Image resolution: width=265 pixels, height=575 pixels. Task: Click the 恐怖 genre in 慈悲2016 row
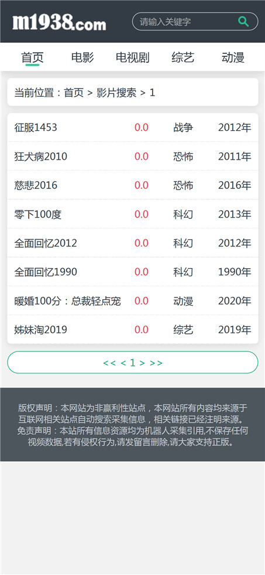point(183,185)
